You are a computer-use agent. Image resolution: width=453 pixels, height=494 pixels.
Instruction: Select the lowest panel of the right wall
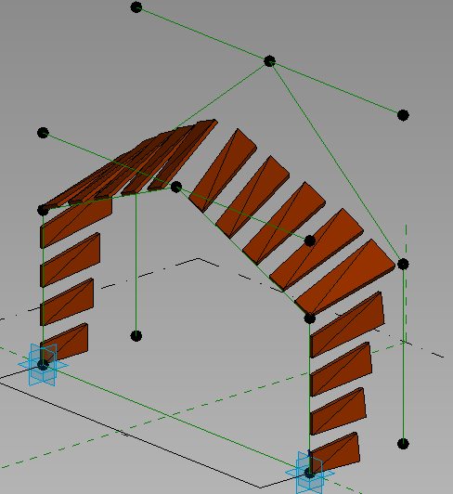[x=334, y=453]
